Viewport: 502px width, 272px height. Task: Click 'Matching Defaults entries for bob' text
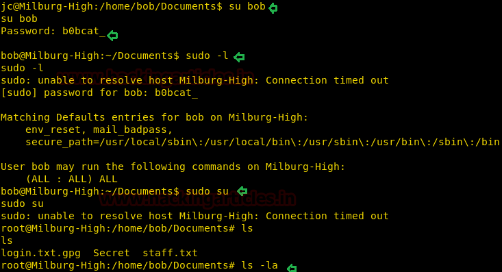coord(103,117)
